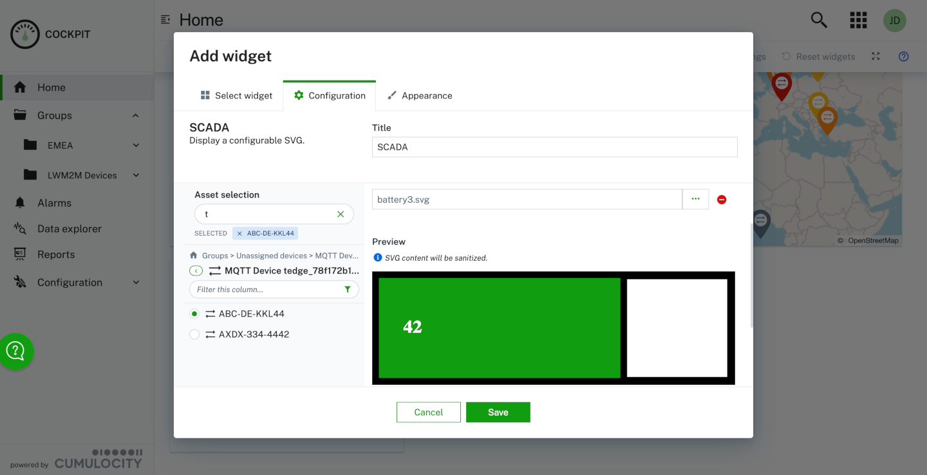The height and width of the screenshot is (475, 927).
Task: Click the home icon in asset breadcrumb
Action: (193, 256)
